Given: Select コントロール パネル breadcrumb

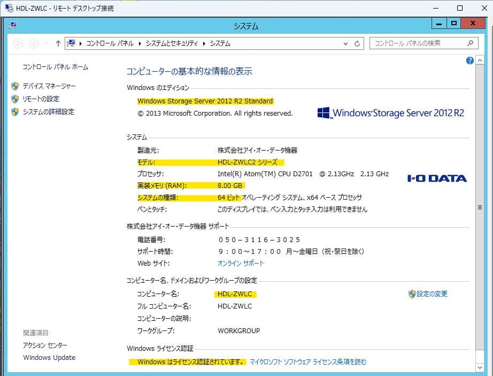Looking at the screenshot, I should click(x=110, y=43).
